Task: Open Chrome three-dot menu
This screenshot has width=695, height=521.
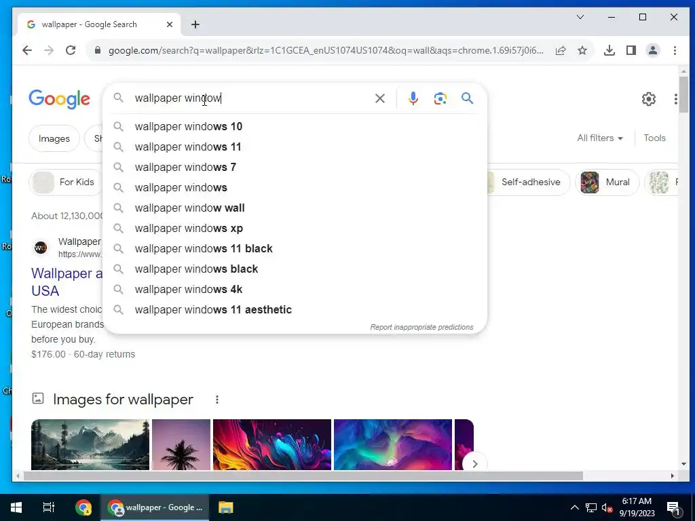Action: click(675, 50)
